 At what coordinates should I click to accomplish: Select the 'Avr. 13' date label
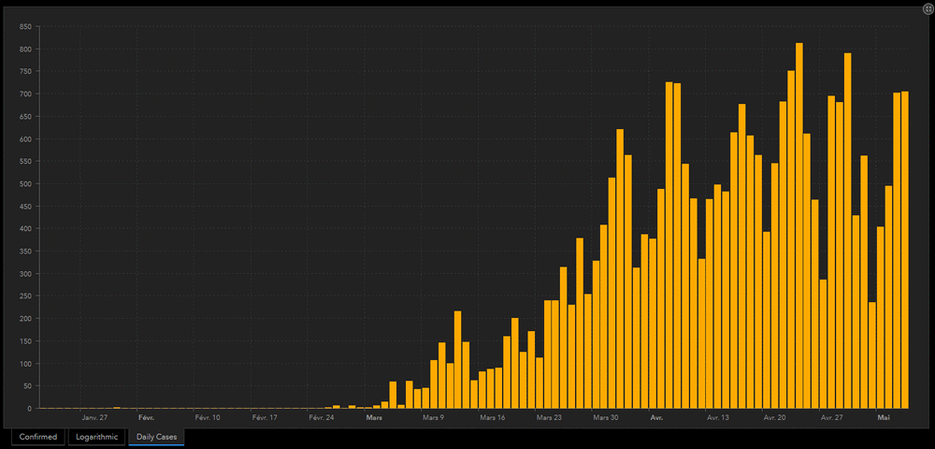718,418
